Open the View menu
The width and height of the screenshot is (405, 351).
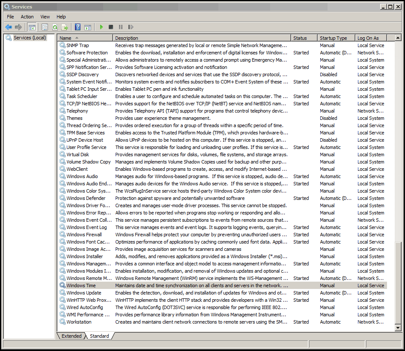[45, 17]
